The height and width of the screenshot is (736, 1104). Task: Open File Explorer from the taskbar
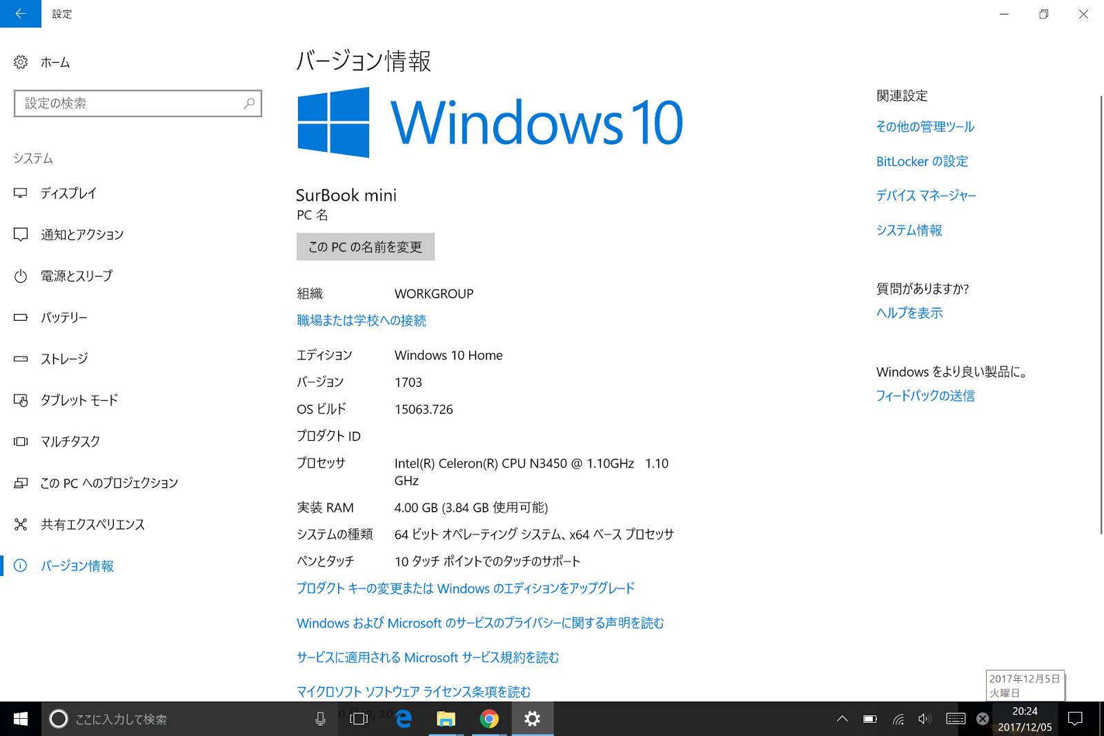tap(446, 719)
